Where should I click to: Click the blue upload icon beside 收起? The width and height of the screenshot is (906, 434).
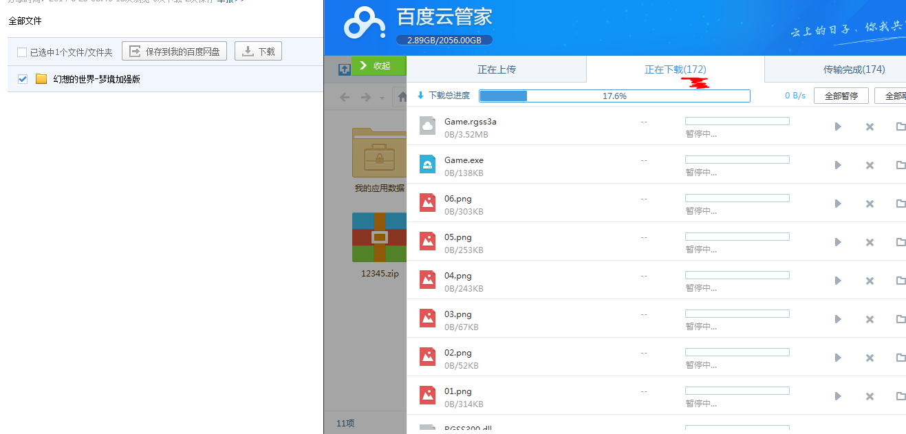[345, 69]
